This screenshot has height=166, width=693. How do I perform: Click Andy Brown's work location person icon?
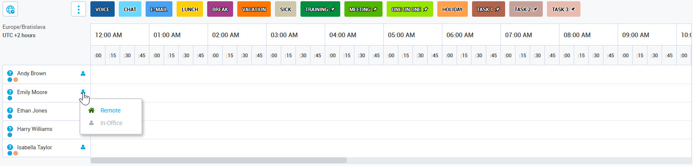coord(83,74)
